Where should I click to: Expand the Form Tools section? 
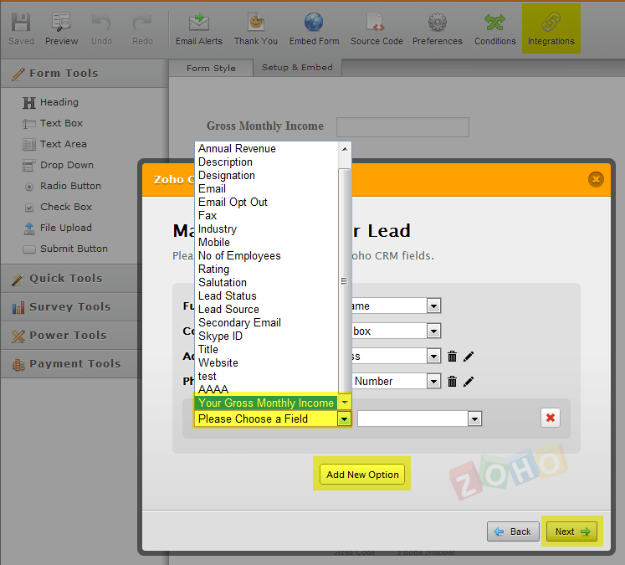tap(85, 74)
